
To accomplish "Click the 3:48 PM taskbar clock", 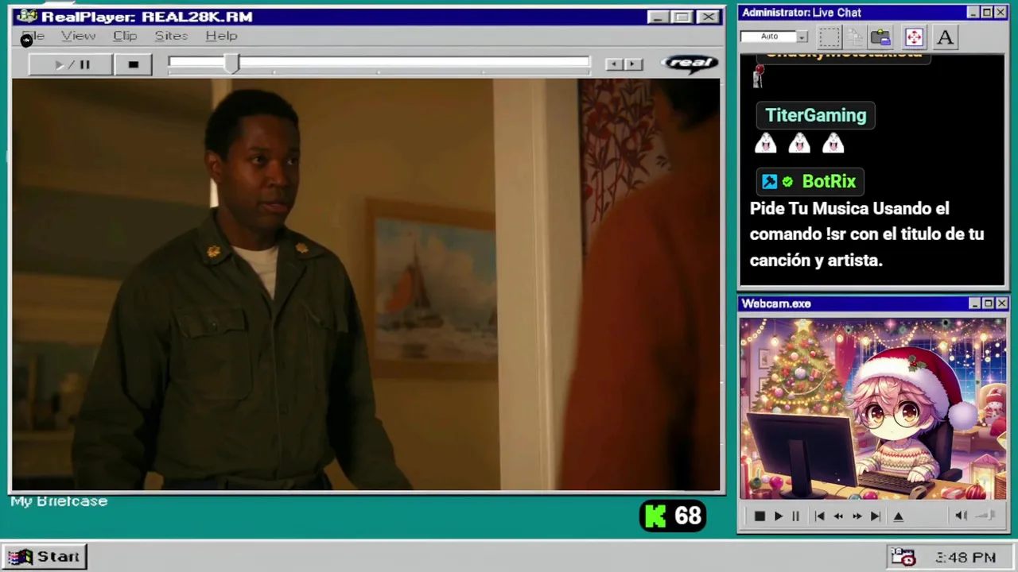I will click(x=966, y=558).
